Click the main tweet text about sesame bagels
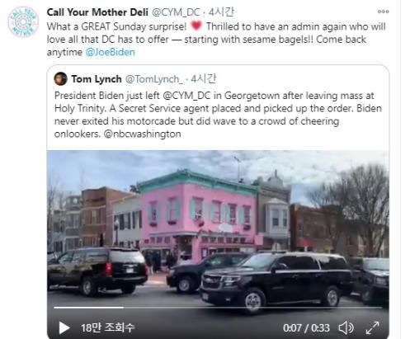Image resolution: width=410 pixels, height=339 pixels. tap(216, 40)
